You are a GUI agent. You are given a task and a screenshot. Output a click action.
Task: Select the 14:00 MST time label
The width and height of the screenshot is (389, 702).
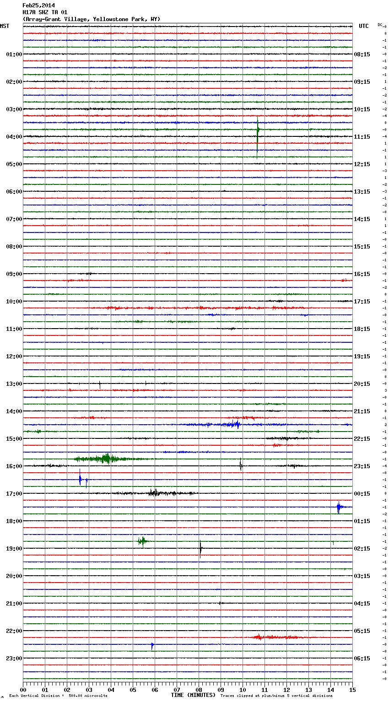[x=14, y=411]
